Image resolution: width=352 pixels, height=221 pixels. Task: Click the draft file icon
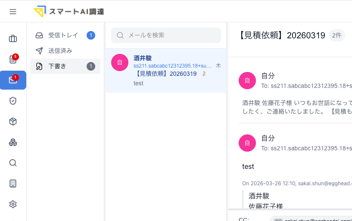pos(39,66)
